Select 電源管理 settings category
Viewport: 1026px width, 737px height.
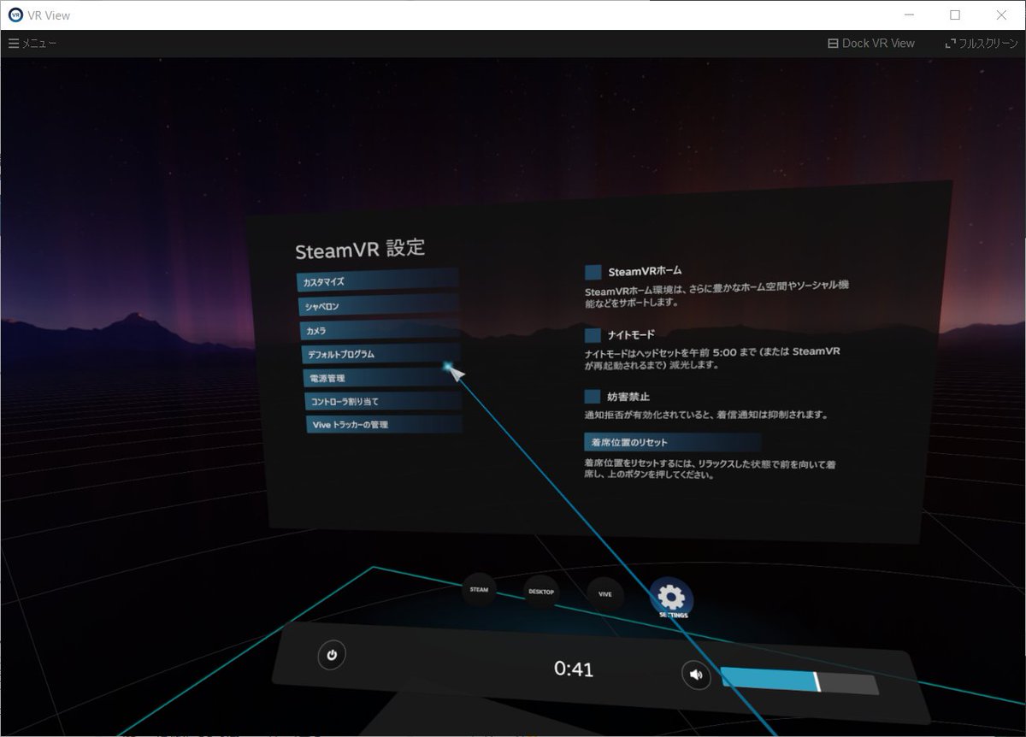(x=382, y=377)
